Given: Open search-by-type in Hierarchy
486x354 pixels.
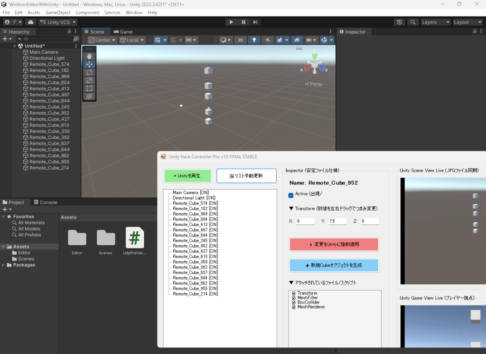Looking at the screenshot, I should [x=76, y=39].
